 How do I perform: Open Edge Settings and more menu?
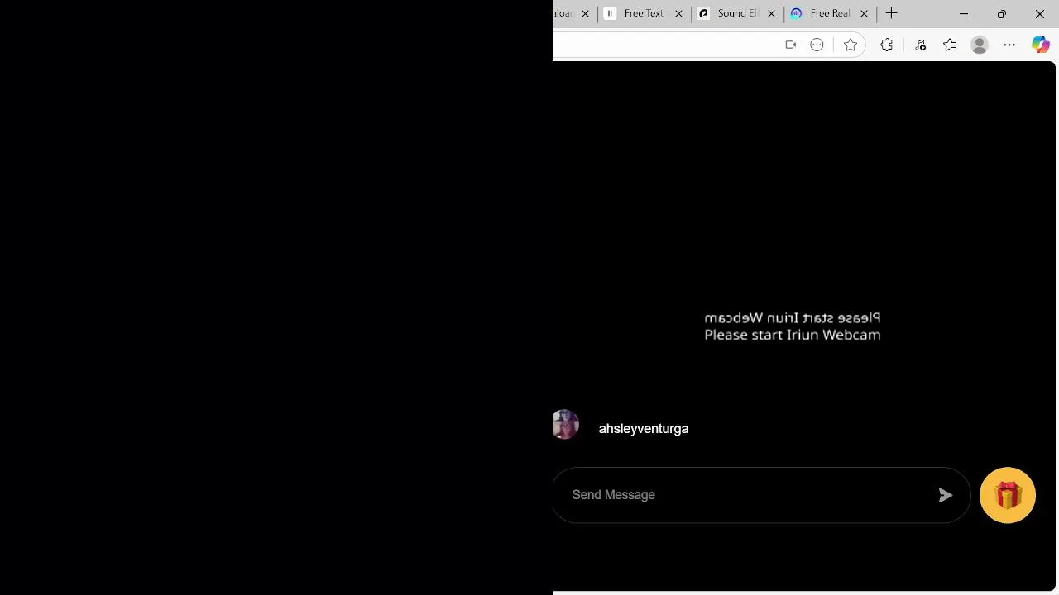(x=1009, y=45)
